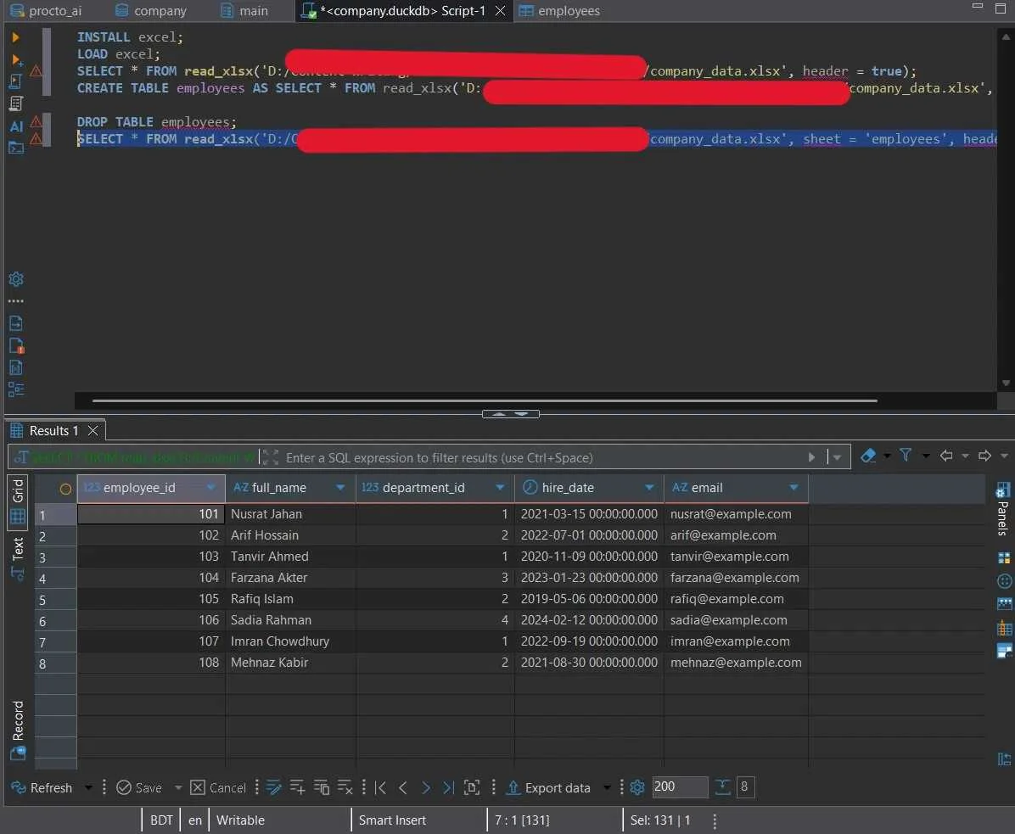This screenshot has width=1015, height=834.
Task: Open editor settings gear in left sidebar
Action: pos(16,279)
